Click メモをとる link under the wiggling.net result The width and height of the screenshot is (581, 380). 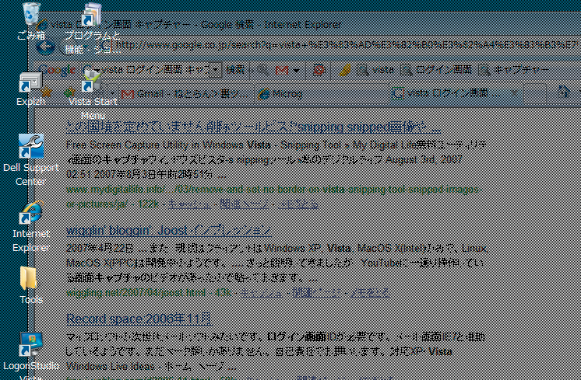point(370,293)
